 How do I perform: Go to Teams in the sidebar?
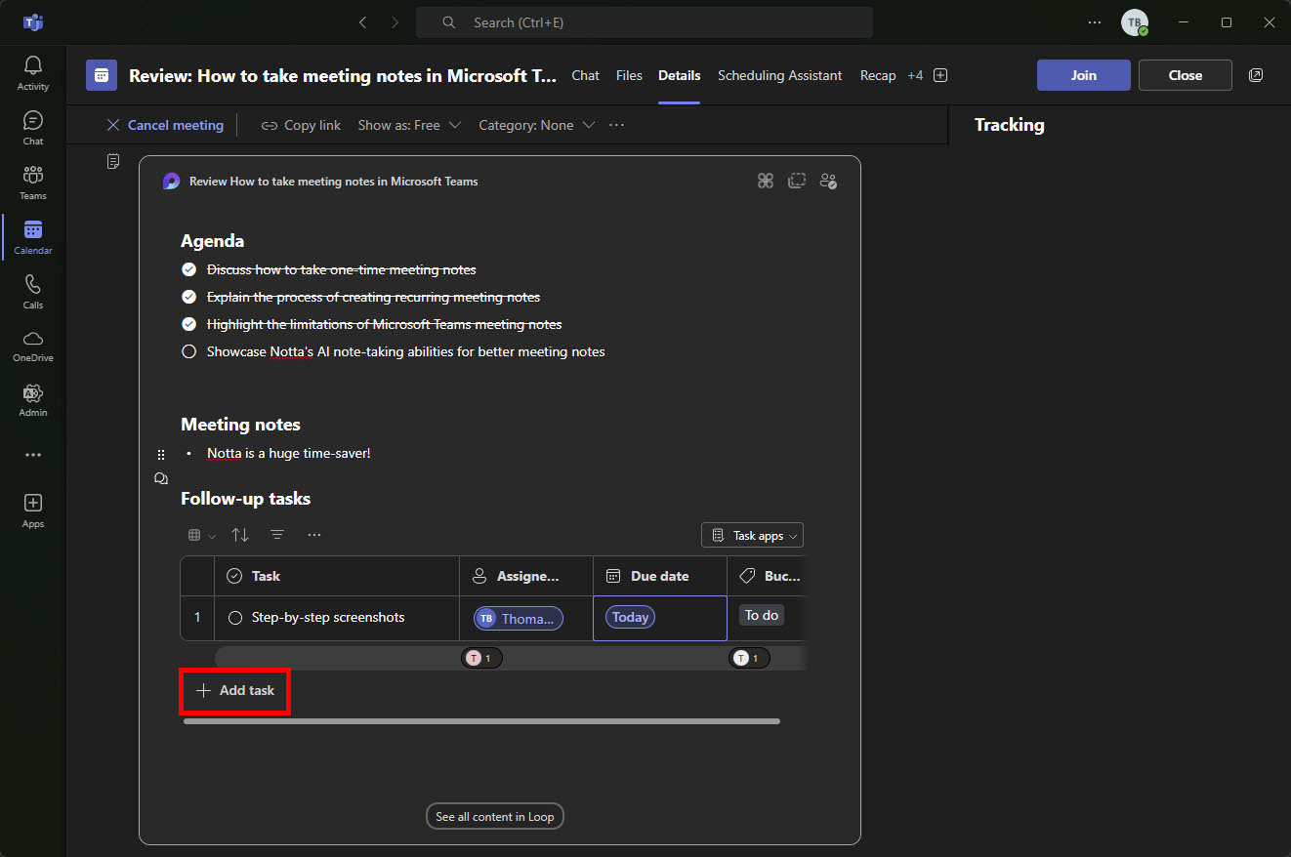(33, 183)
